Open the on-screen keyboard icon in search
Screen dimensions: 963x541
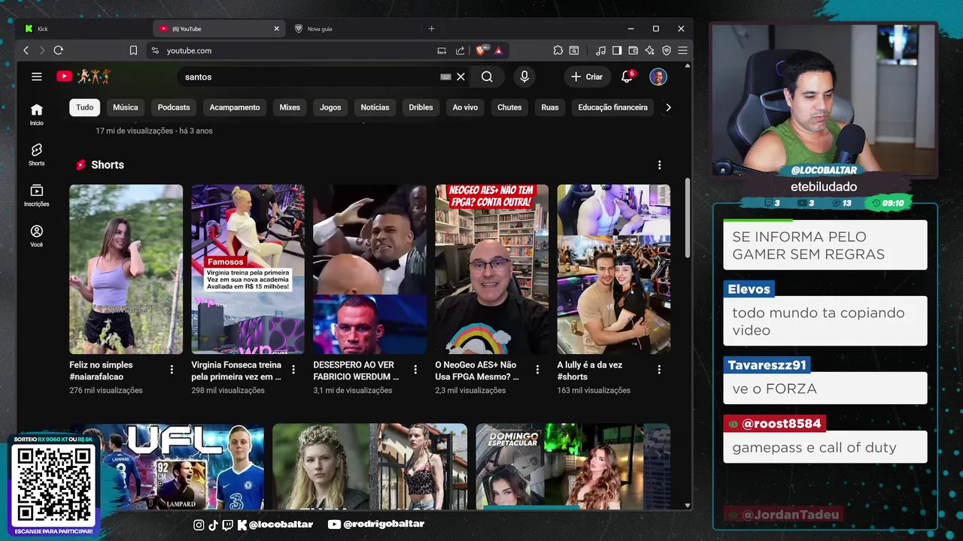(445, 77)
